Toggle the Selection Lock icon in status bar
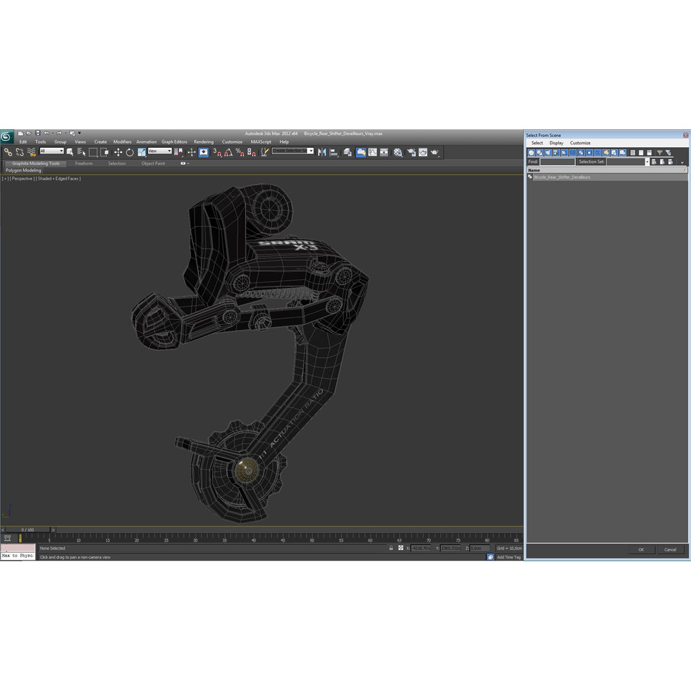 [391, 548]
